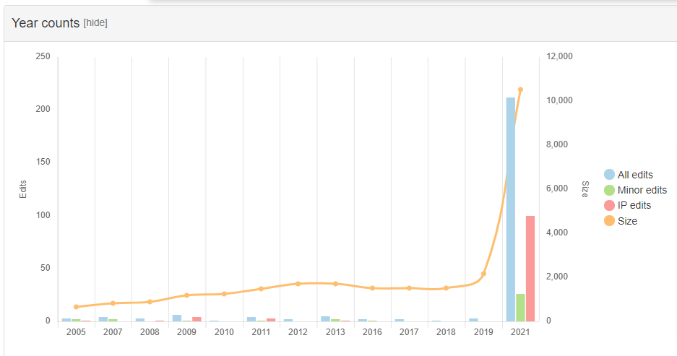
Task: Click the blue 2013 All edits bar
Action: tap(325, 318)
